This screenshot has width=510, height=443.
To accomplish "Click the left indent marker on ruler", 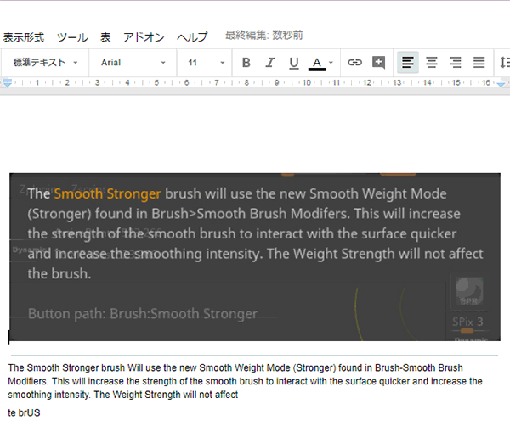I will tap(8, 83).
